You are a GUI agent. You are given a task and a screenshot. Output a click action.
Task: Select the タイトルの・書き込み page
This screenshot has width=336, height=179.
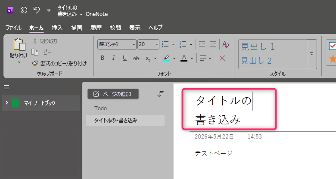click(125, 120)
